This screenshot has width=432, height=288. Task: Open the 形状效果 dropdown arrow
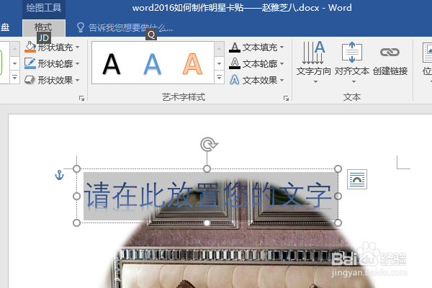point(78,80)
